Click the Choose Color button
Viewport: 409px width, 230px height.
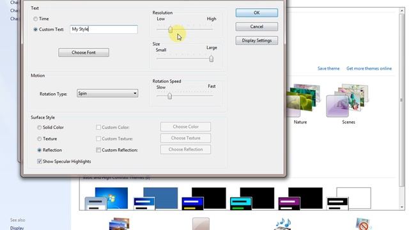point(185,126)
